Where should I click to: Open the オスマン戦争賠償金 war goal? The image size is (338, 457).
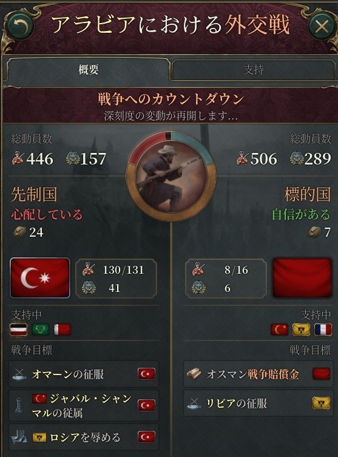[258, 374]
